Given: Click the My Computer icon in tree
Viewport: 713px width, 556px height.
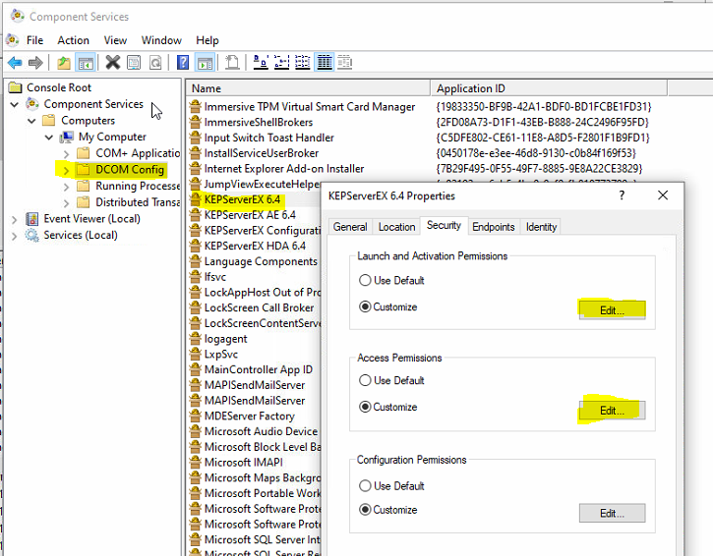Looking at the screenshot, I should pyautogui.click(x=67, y=137).
